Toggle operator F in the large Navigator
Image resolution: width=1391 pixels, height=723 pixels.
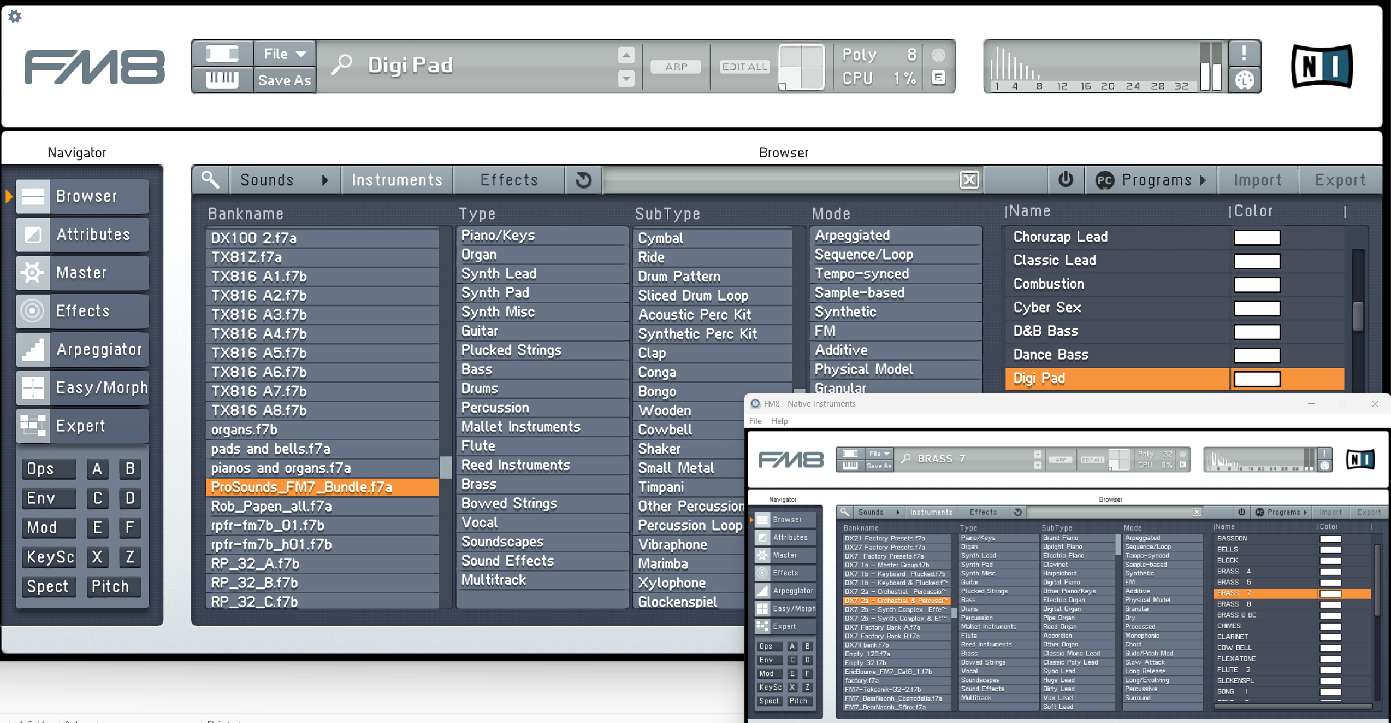[130, 528]
